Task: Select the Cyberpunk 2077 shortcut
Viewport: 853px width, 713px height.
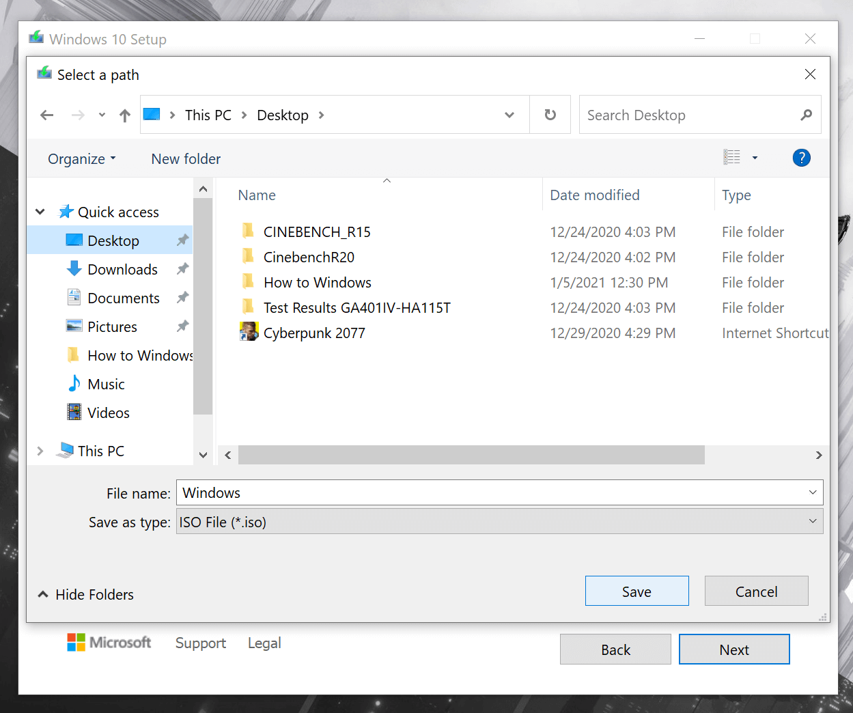Action: (x=314, y=333)
